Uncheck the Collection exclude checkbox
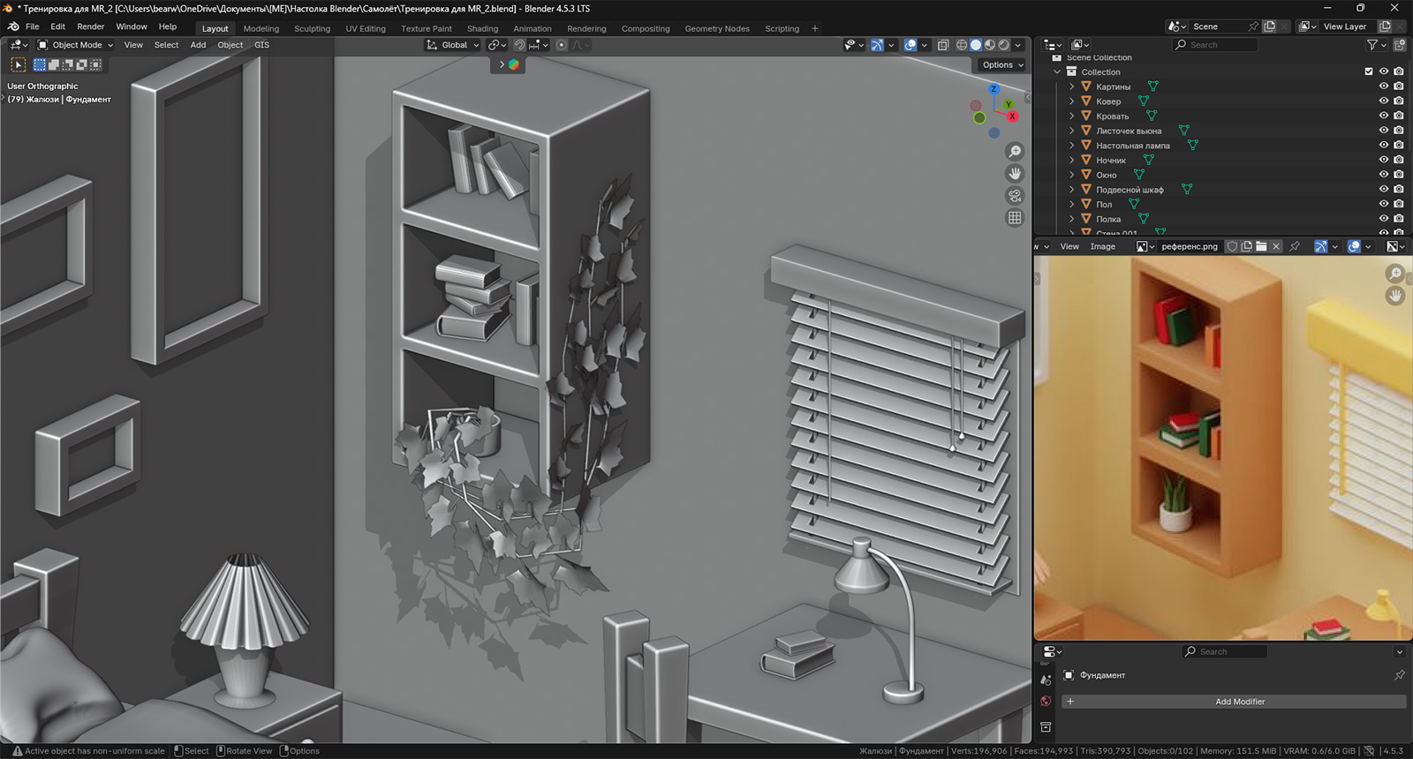Screen dimensions: 1413x759 pyautogui.click(x=1369, y=71)
